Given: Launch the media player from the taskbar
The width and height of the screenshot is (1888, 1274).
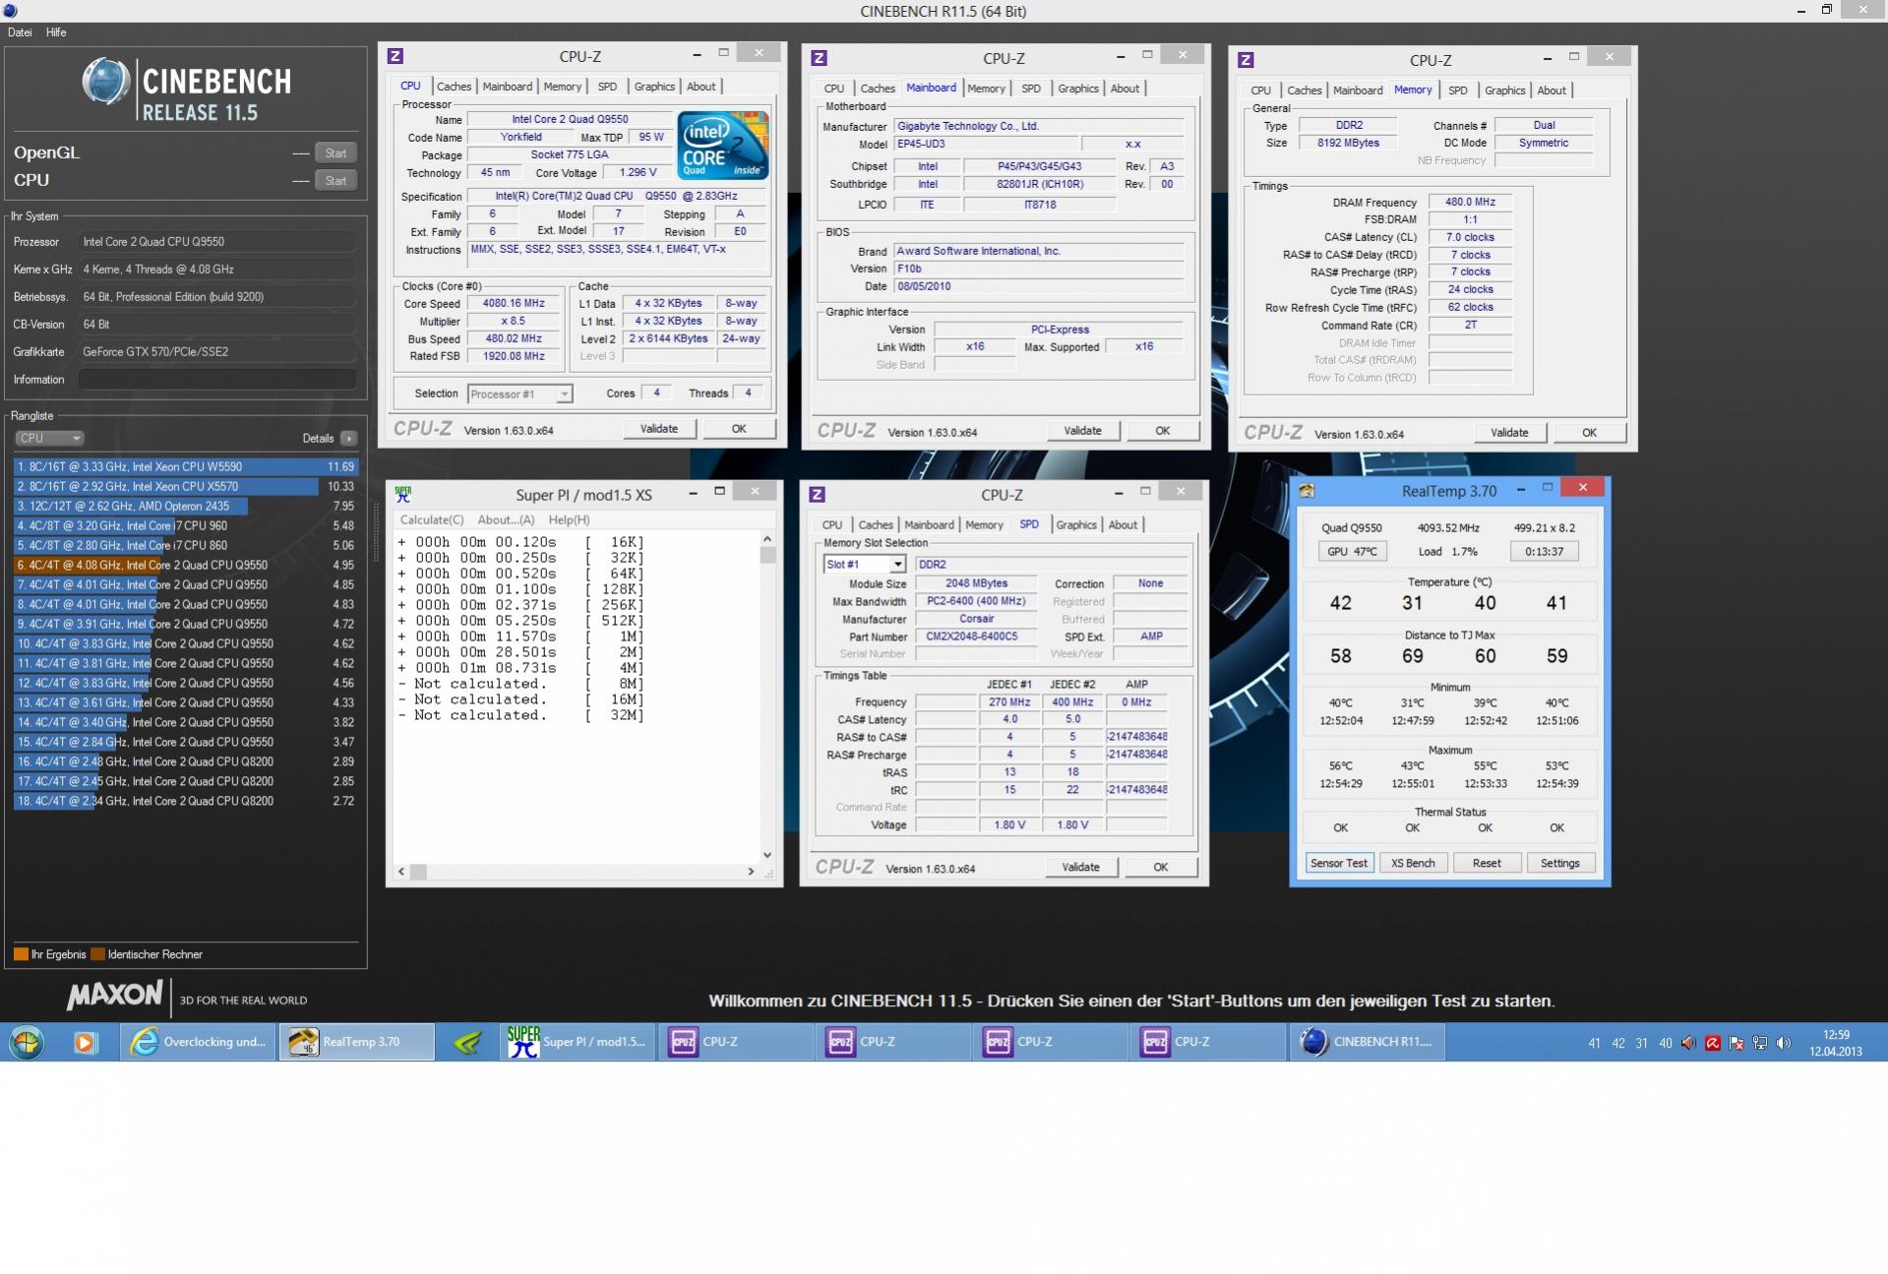Looking at the screenshot, I should [x=86, y=1042].
